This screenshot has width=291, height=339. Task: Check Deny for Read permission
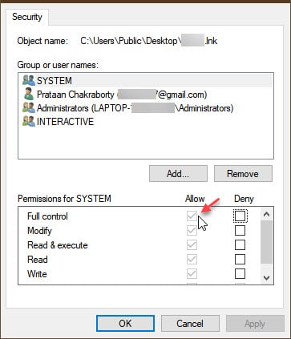click(x=240, y=260)
